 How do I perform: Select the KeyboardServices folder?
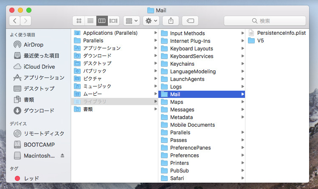click(202, 56)
